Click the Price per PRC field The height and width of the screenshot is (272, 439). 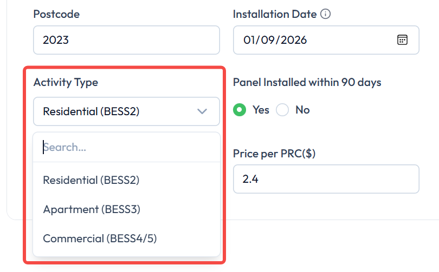pyautogui.click(x=326, y=179)
